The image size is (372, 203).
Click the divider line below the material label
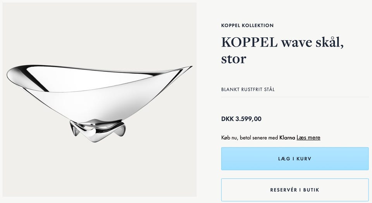point(295,97)
